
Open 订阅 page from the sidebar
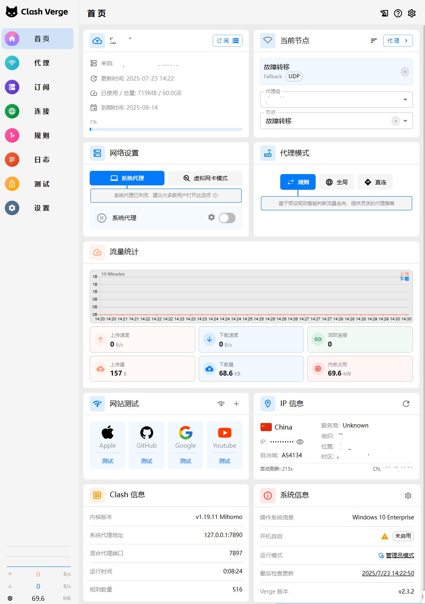pyautogui.click(x=38, y=87)
